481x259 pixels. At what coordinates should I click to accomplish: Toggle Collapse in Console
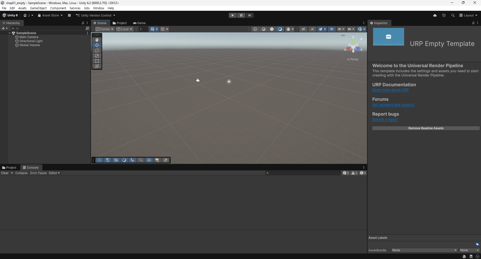(21, 173)
